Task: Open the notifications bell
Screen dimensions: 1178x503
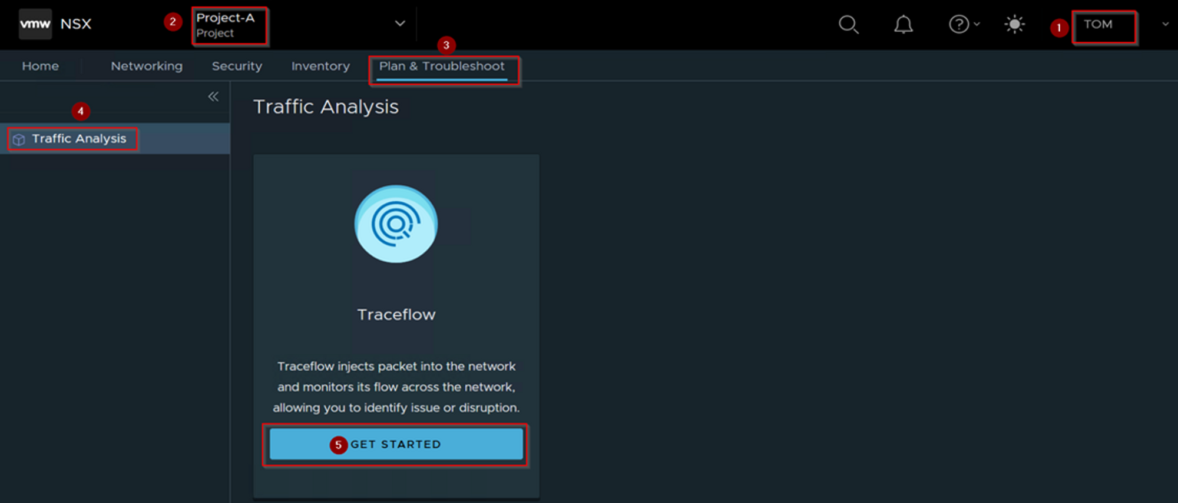Action: (903, 25)
